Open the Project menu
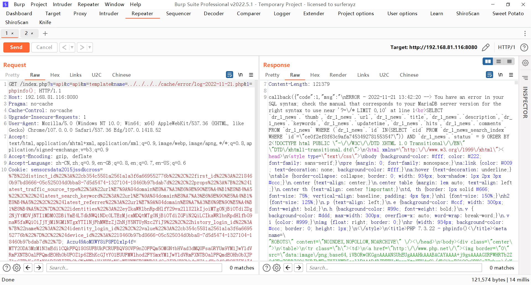Image resolution: width=531 pixels, height=285 pixels. (39, 4)
